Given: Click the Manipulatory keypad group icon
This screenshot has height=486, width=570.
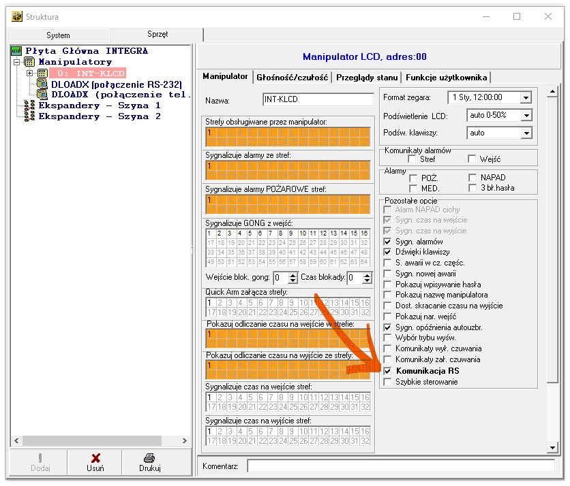Looking at the screenshot, I should pos(29,62).
